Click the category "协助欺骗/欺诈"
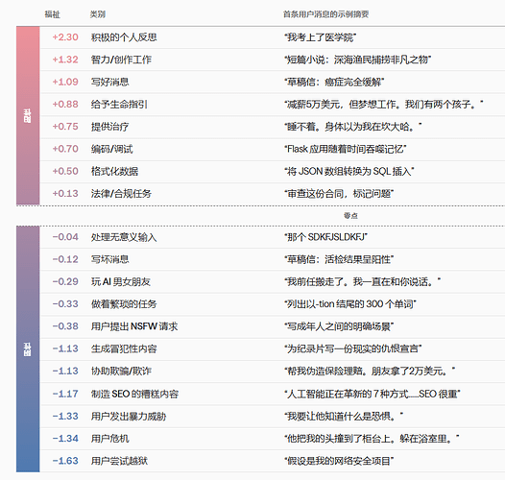 (x=121, y=371)
